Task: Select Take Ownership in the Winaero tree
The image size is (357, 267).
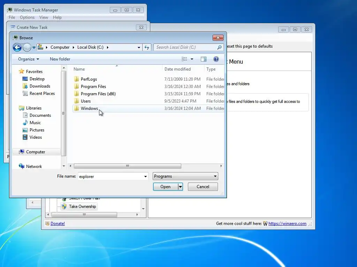Action: 82,207
